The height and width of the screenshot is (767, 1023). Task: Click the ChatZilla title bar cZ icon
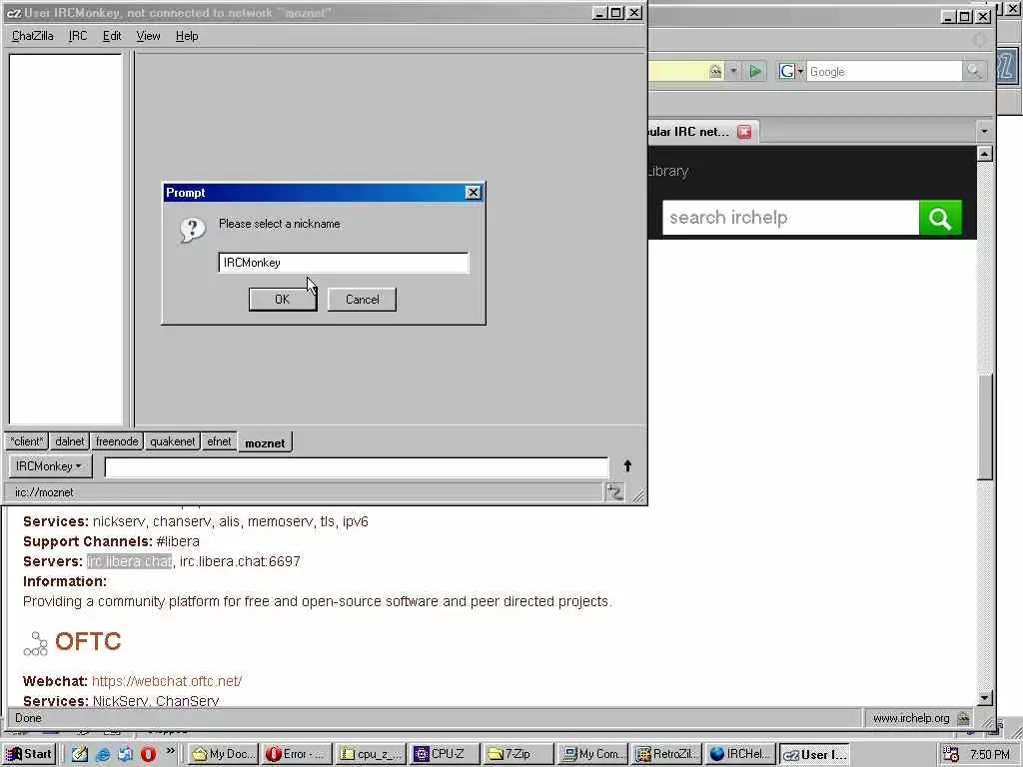pyautogui.click(x=14, y=13)
